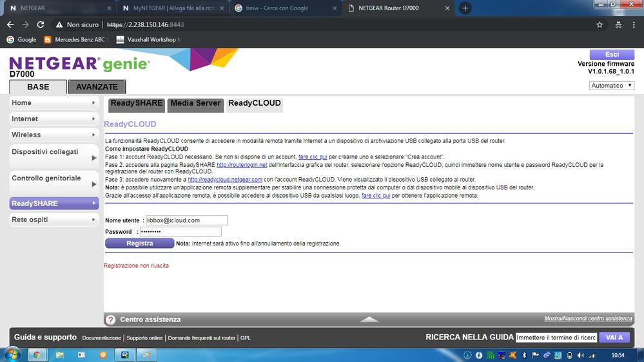Click the Esci logout button
This screenshot has width=644, height=362.
(612, 55)
